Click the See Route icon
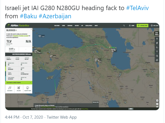This screenshot has width=165, height=123. pyautogui.click(x=10, y=89)
